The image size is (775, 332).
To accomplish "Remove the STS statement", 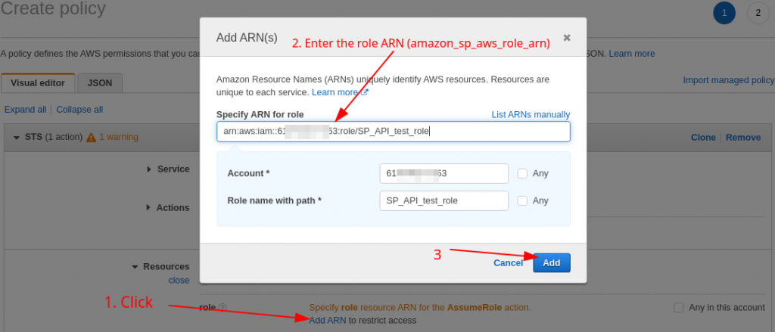I will 743,138.
